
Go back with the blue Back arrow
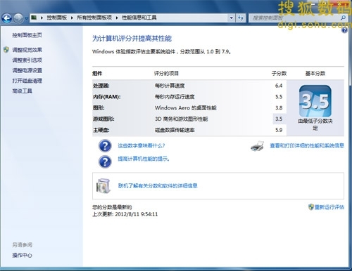[6, 18]
